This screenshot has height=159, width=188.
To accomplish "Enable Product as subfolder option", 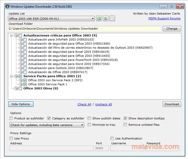I will click(11, 118).
